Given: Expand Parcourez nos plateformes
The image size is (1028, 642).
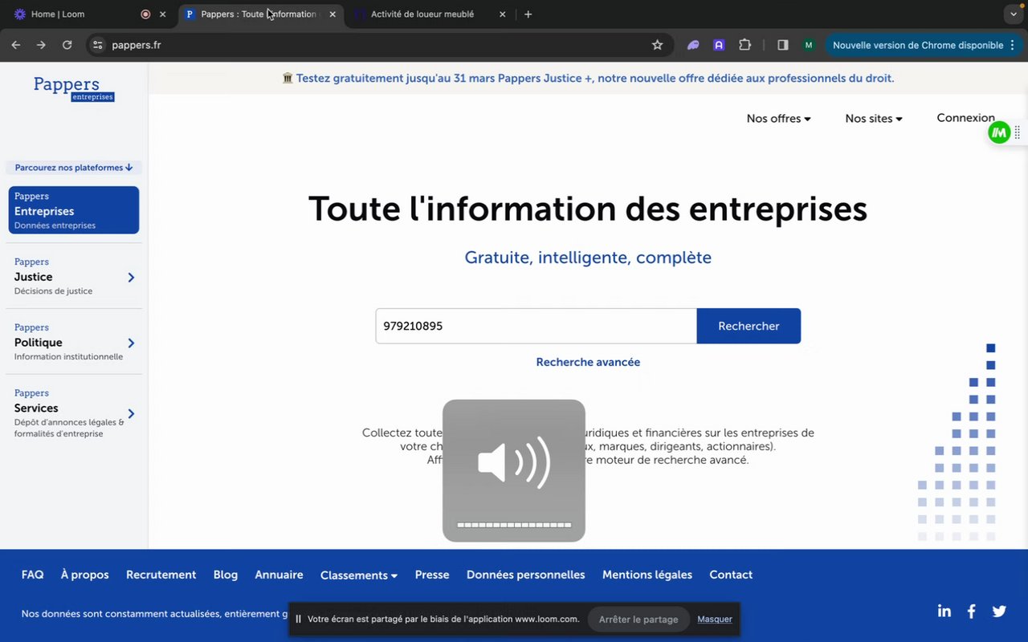Looking at the screenshot, I should (x=74, y=168).
